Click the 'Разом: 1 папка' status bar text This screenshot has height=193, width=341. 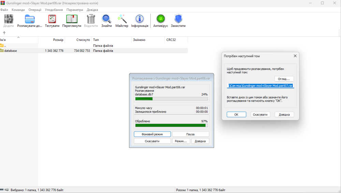pos(201,190)
